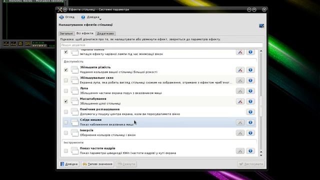Click configure button for Збільшувальне скло
Image resolution: width=320 pixels, height=180 pixels.
point(240,80)
